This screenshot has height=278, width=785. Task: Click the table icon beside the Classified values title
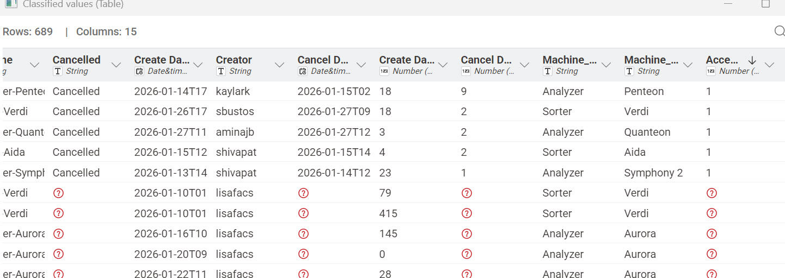(10, 4)
